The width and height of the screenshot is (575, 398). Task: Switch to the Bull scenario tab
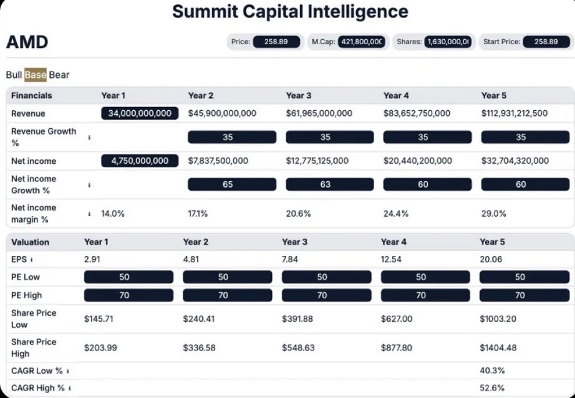14,75
